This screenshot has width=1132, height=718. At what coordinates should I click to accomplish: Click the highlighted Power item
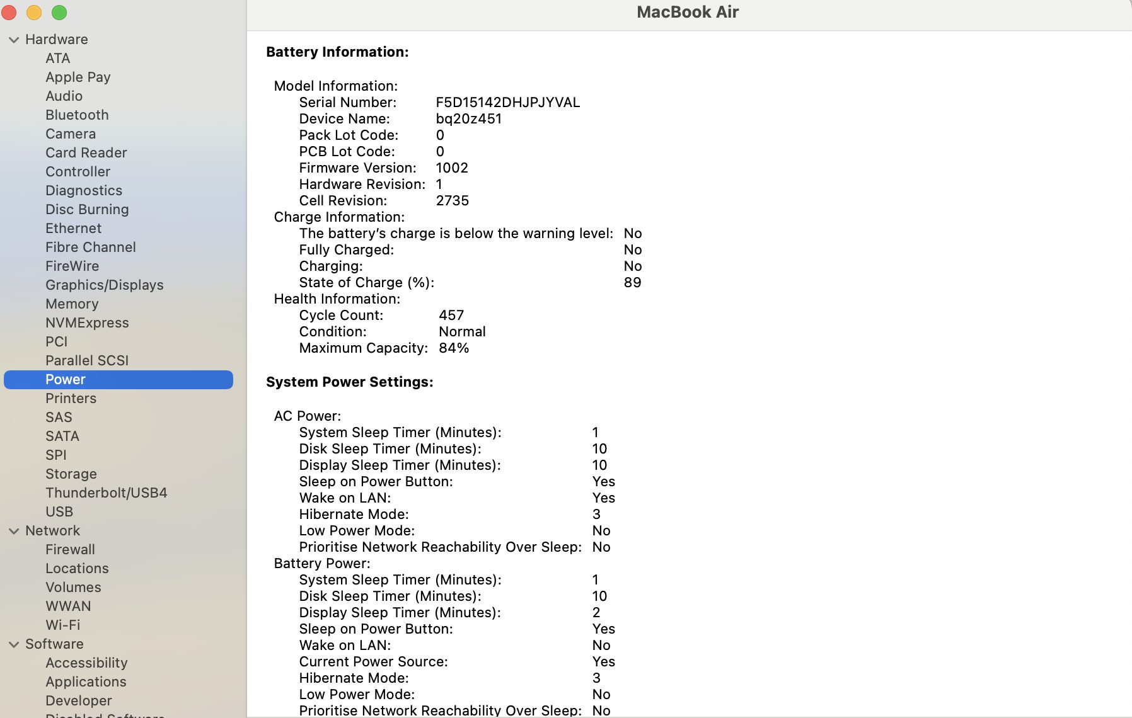(118, 379)
